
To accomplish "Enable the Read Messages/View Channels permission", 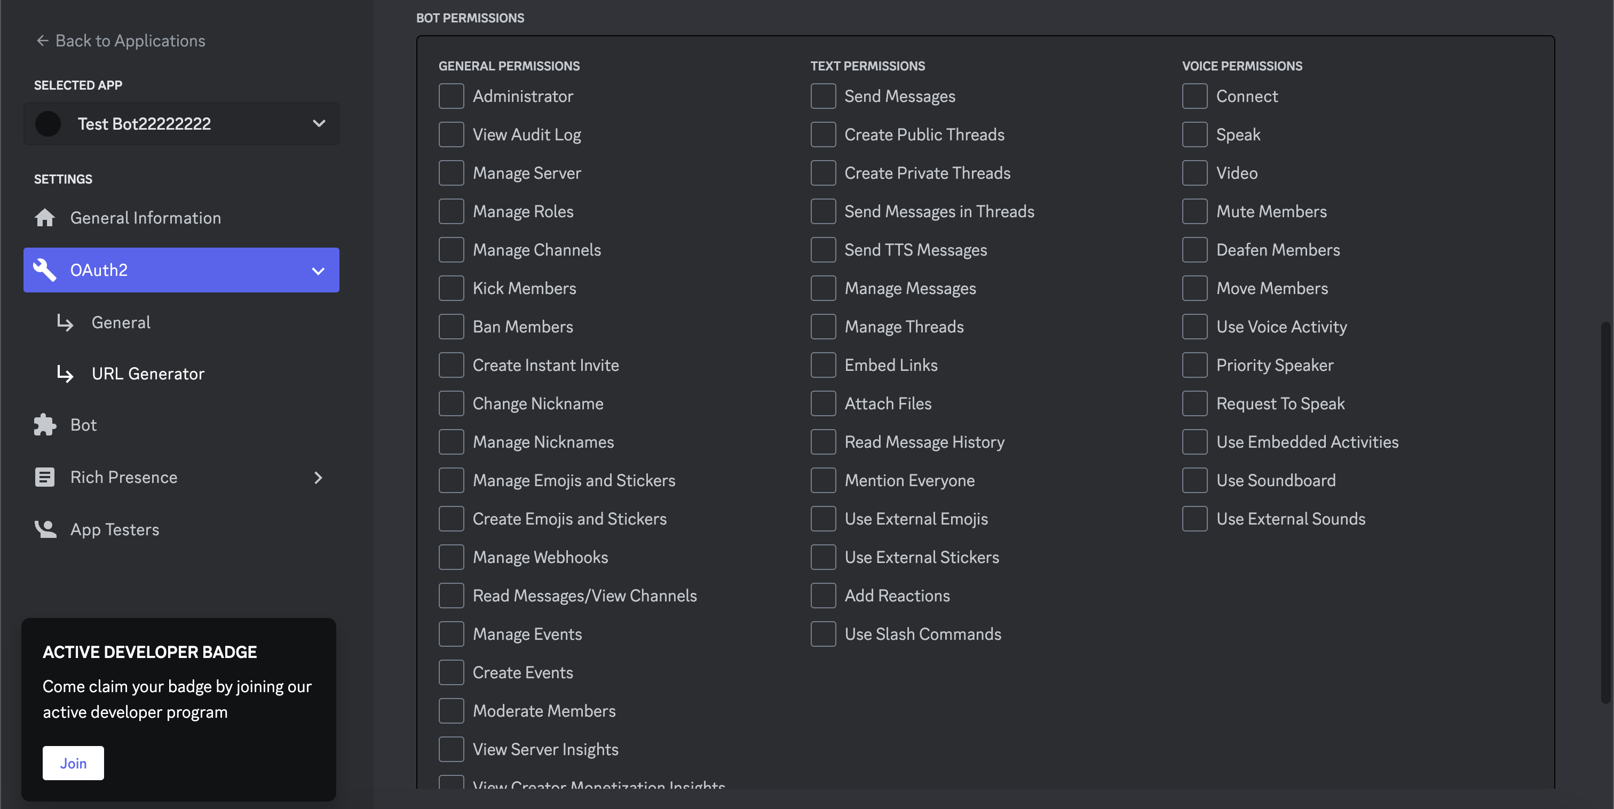I will [451, 594].
